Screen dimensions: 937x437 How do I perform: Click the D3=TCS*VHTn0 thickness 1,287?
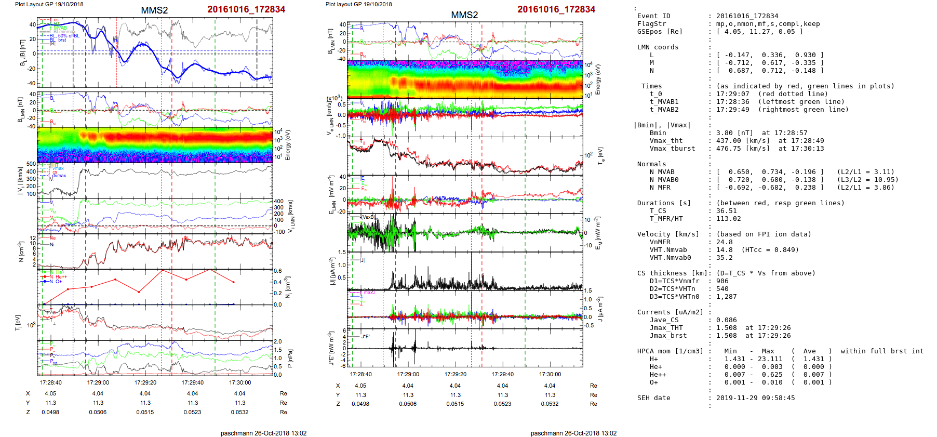pyautogui.click(x=726, y=297)
